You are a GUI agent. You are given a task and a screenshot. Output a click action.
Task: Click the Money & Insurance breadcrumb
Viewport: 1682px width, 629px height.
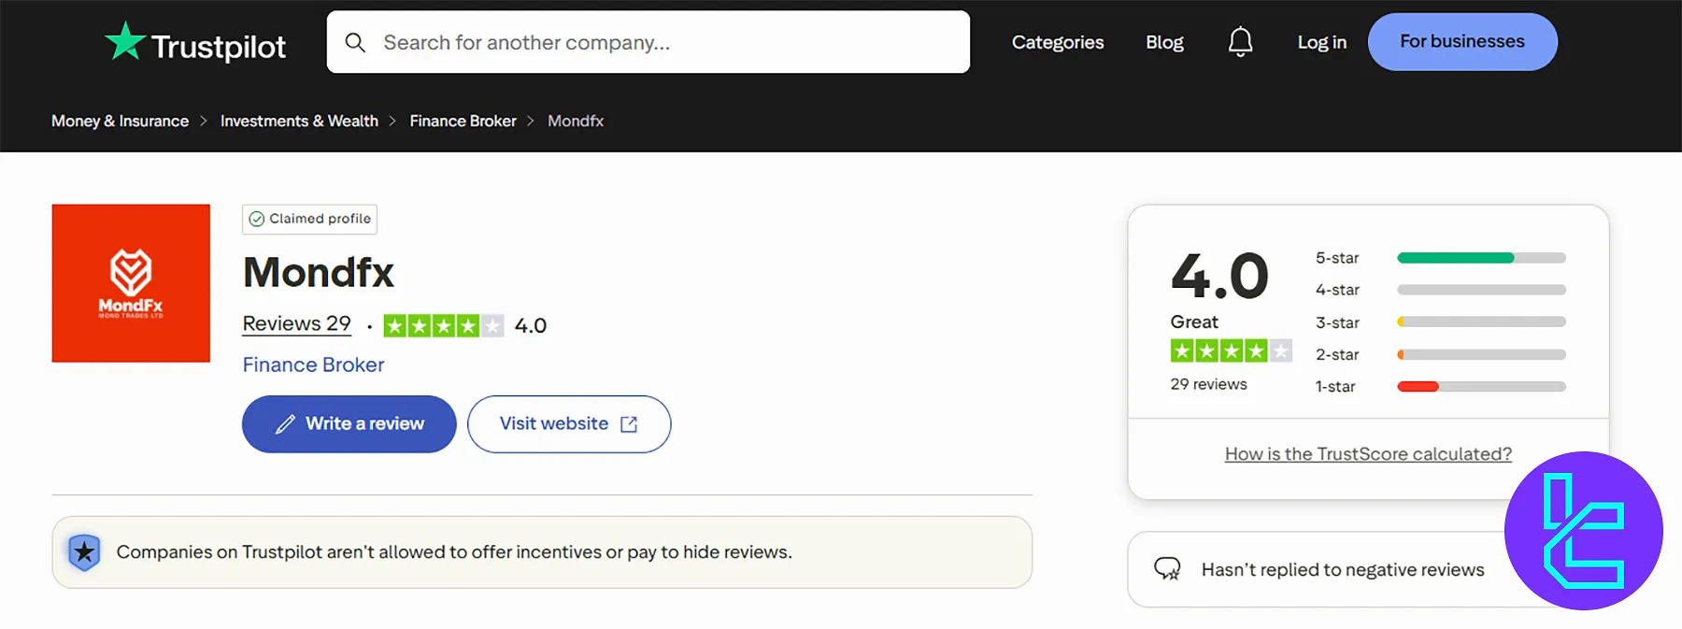pos(120,121)
